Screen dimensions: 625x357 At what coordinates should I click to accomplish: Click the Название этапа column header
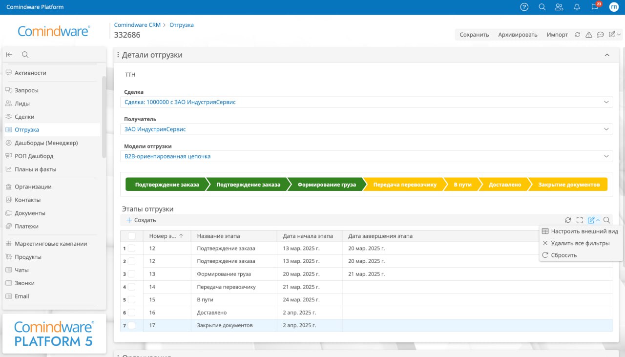coord(234,236)
